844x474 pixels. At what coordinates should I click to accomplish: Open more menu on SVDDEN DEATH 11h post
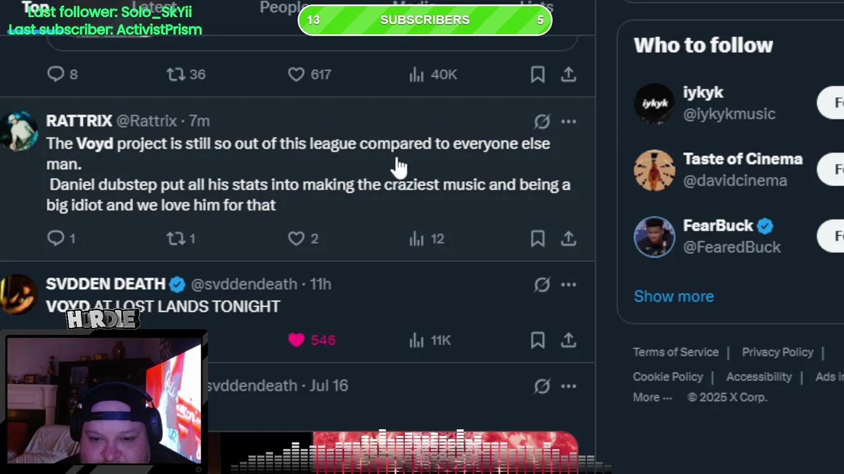pyautogui.click(x=568, y=284)
